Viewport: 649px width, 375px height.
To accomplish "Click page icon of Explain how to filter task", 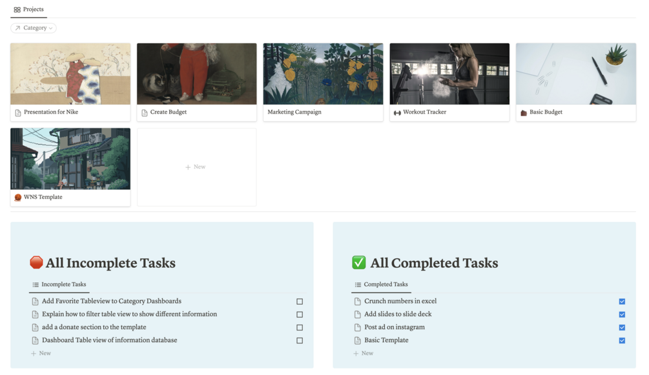I will [35, 314].
